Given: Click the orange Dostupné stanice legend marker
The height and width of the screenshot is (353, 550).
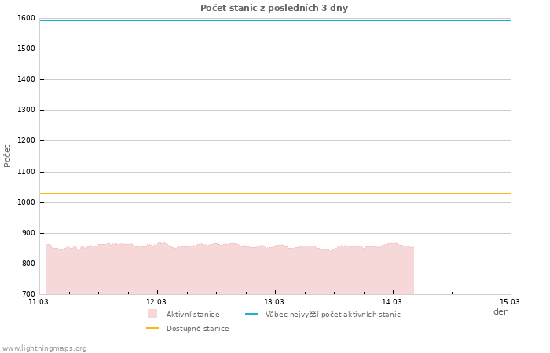Looking at the screenshot, I should (152, 328).
